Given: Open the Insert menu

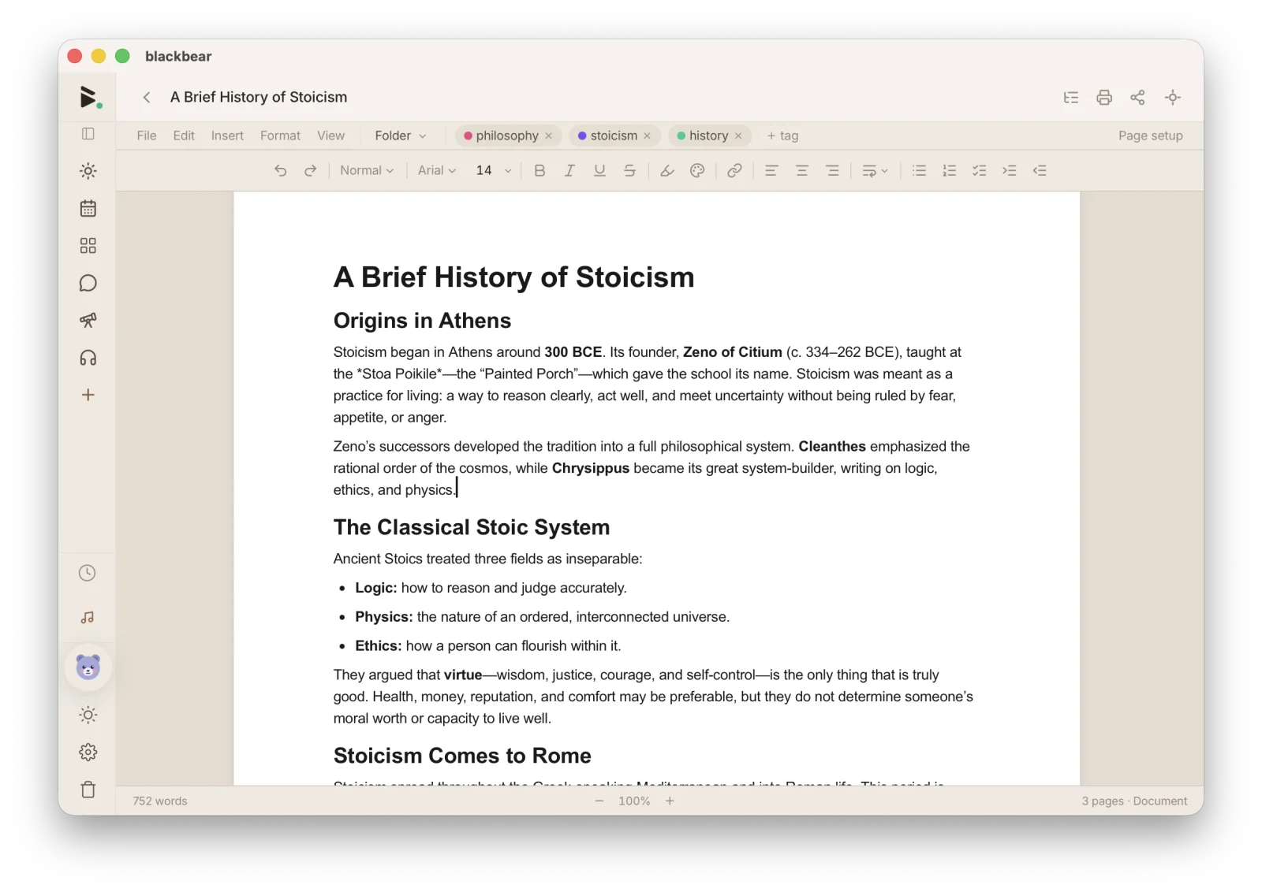Looking at the screenshot, I should (x=227, y=136).
